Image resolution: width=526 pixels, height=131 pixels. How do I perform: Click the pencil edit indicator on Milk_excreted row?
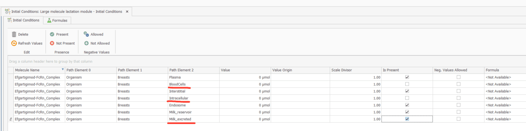point(10,119)
